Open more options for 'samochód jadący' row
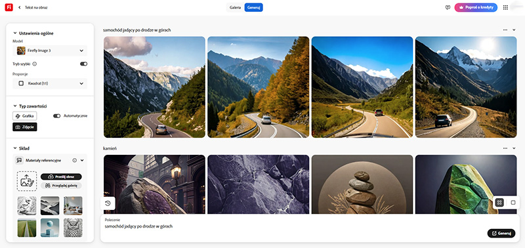Viewport: 525px width, 248px height. 505,30
